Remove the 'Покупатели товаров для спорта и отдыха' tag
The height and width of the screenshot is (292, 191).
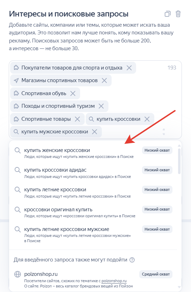[x=129, y=68]
